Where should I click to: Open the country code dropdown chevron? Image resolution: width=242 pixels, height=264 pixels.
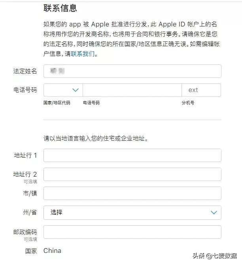point(76,90)
